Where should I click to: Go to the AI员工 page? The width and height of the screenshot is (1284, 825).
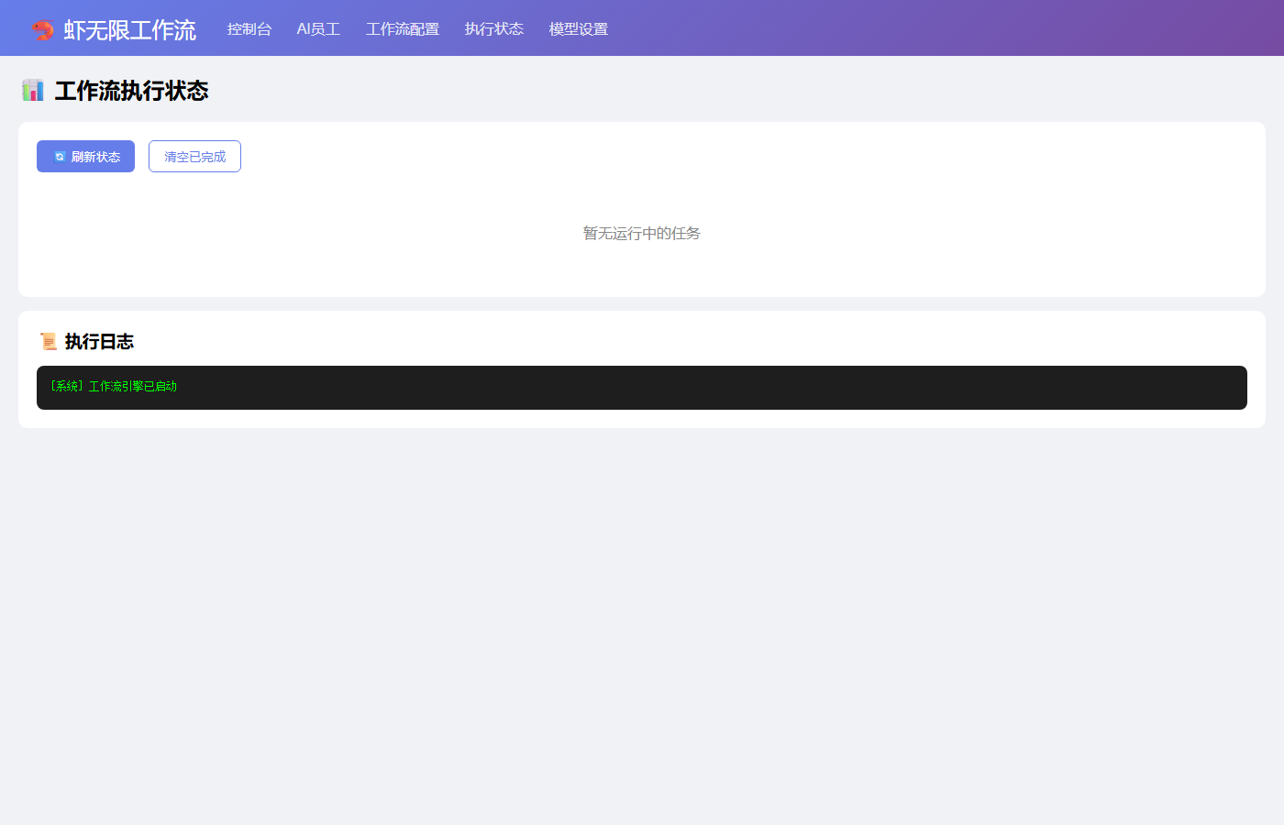pos(318,29)
